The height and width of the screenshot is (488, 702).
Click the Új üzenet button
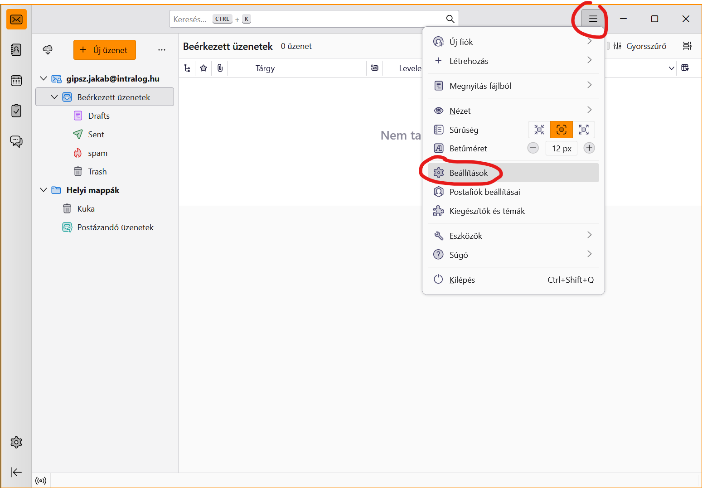click(105, 50)
